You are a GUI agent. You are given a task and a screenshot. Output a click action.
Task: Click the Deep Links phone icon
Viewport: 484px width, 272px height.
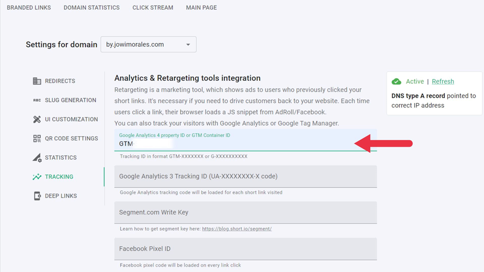37,196
